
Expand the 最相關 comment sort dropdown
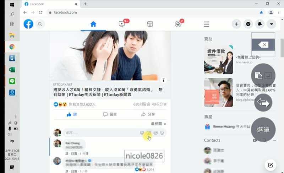[158, 124]
